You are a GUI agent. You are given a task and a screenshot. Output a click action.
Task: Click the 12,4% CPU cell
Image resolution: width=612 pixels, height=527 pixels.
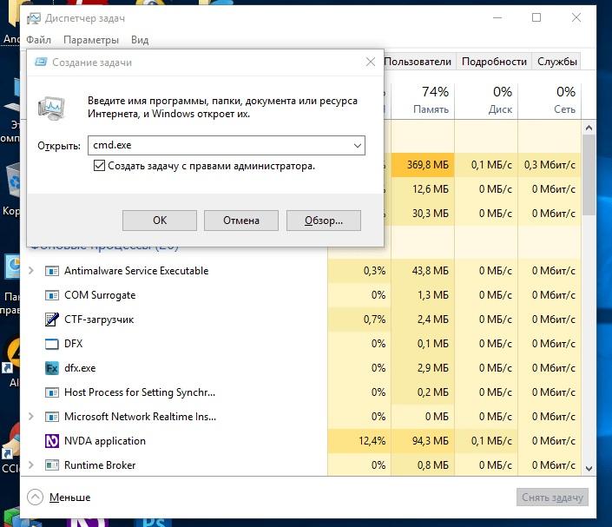pyautogui.click(x=359, y=441)
